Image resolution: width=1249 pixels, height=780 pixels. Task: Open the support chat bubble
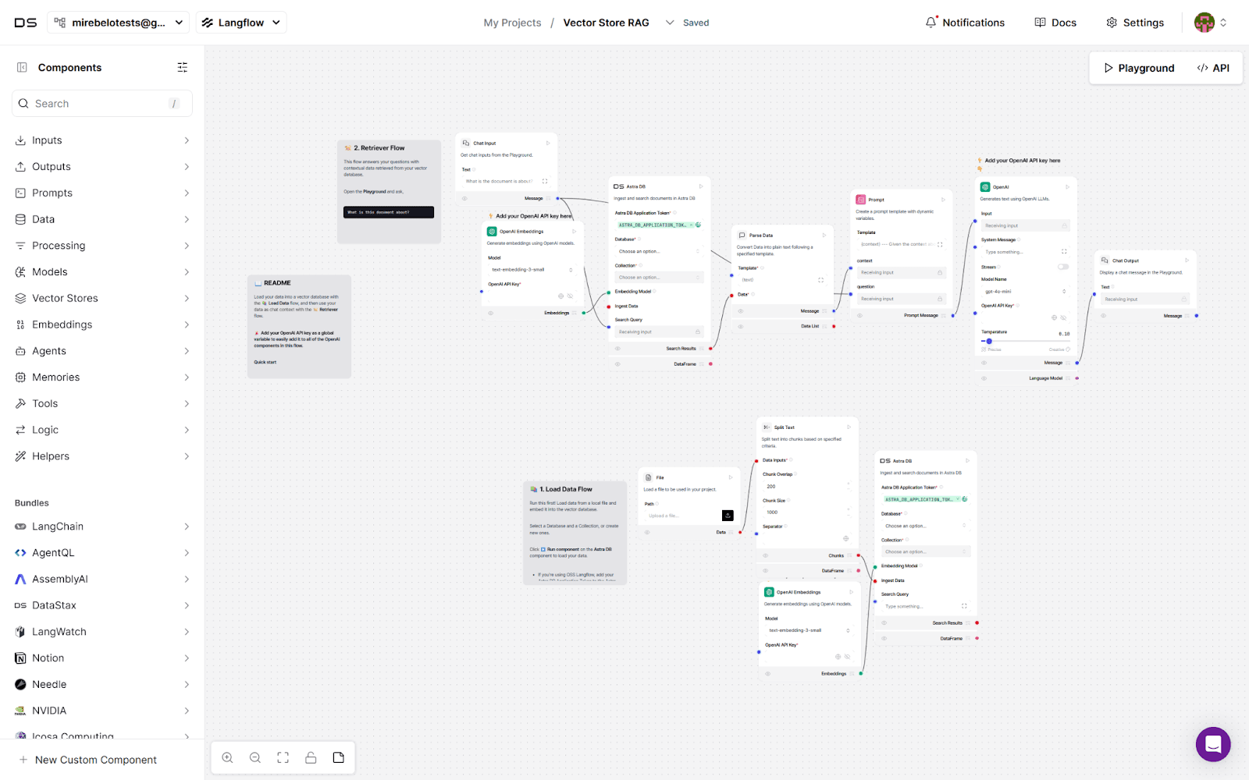(x=1213, y=744)
